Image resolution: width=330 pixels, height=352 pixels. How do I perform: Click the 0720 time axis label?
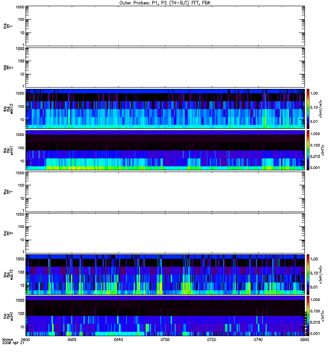click(x=212, y=339)
